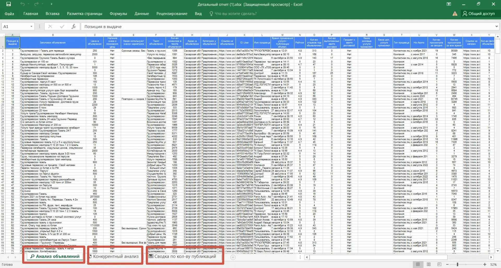Switch to Normal view in status bar
The width and height of the screenshot is (501, 268).
point(418,264)
